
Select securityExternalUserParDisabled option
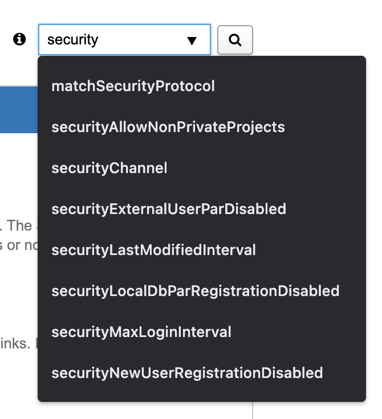pyautogui.click(x=169, y=209)
